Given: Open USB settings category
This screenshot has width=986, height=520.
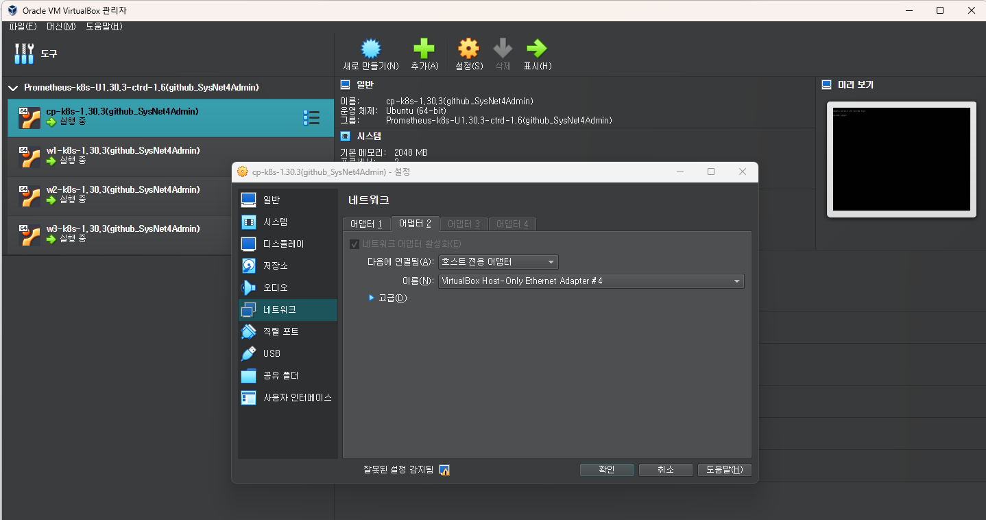Looking at the screenshot, I should pos(288,353).
